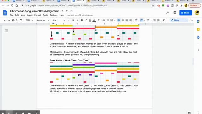This screenshot has width=202, height=114.
Task: Open the Edit menu
Action: (17, 15)
